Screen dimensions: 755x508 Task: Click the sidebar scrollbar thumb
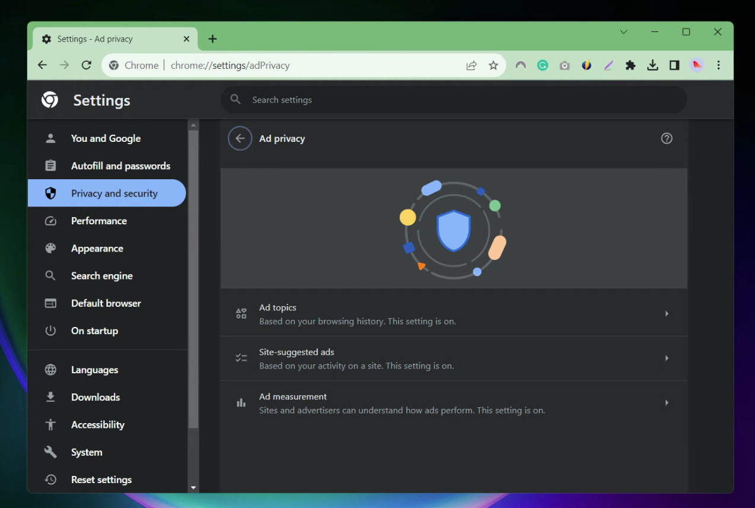coord(193,279)
